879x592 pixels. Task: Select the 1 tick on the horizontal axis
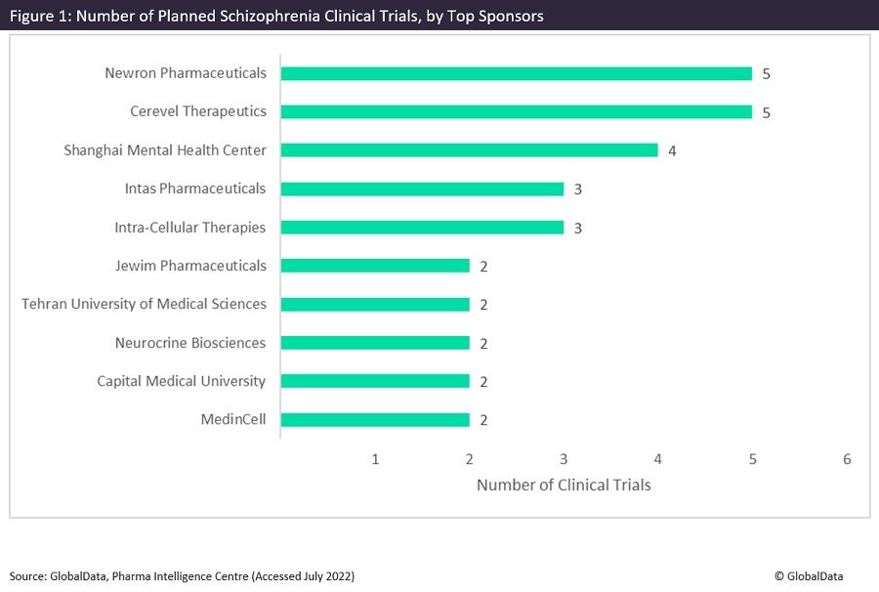coord(375,459)
